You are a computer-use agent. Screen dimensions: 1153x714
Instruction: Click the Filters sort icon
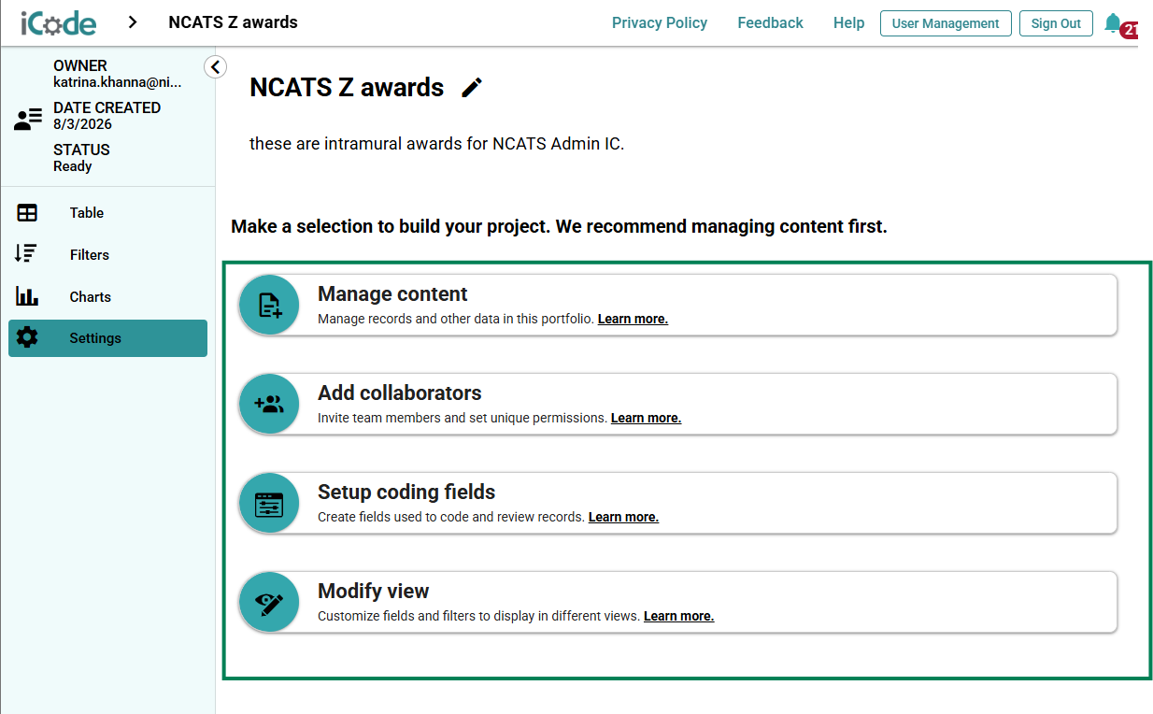(27, 254)
